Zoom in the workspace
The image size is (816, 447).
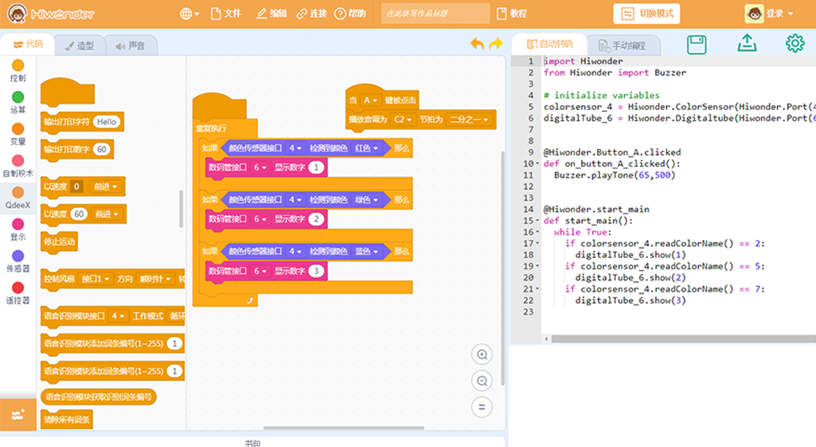coord(482,355)
